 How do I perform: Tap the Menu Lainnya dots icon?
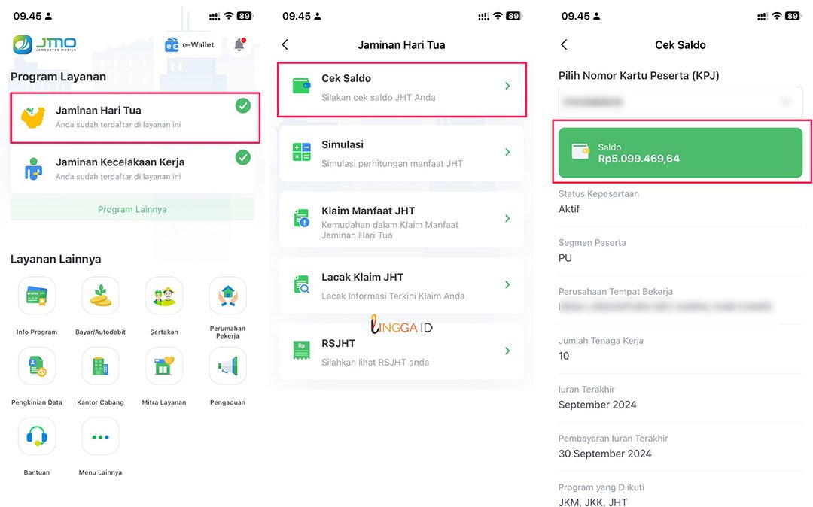click(x=101, y=436)
